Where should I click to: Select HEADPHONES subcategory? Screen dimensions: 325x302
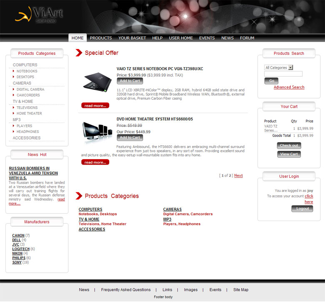28,132
